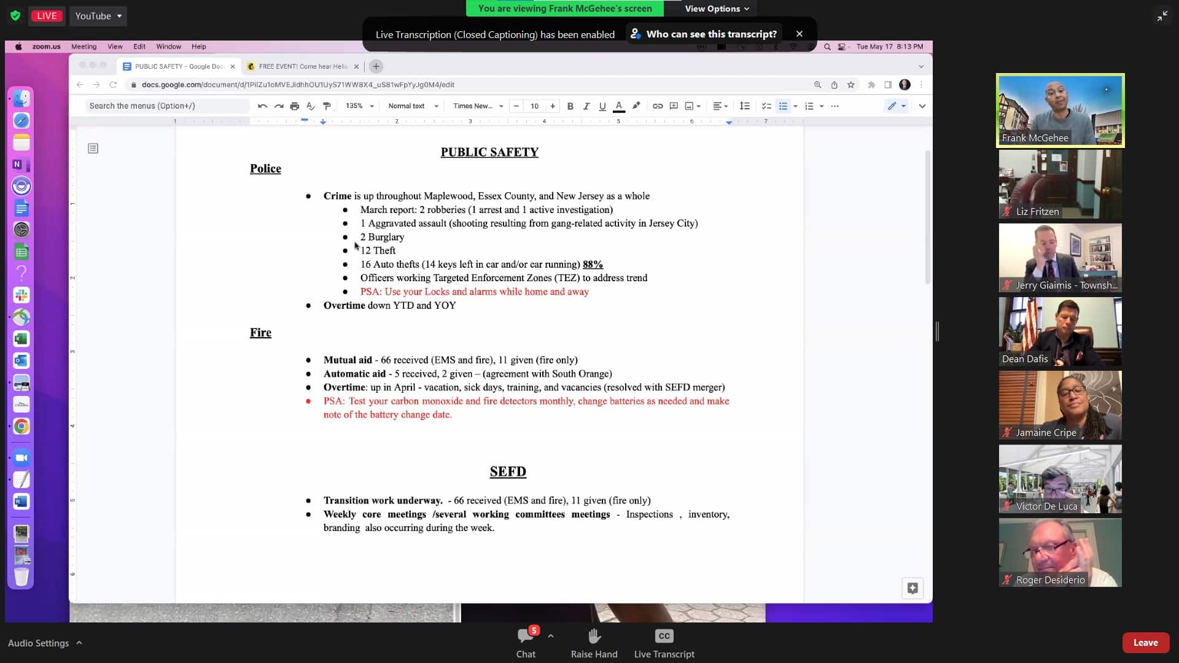Hide the menus with the chevron
Viewport: 1179px width, 663px height.
922,106
